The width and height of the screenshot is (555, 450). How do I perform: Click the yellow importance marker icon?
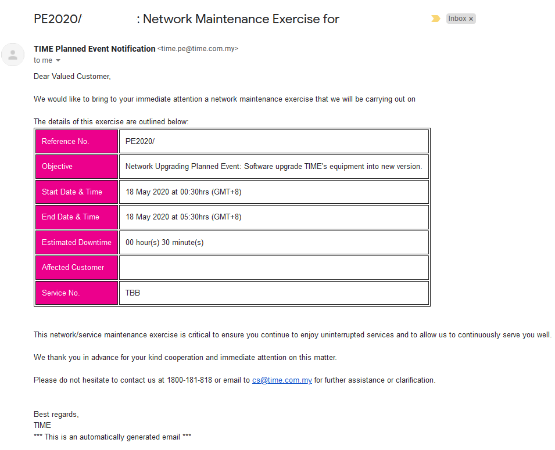click(x=436, y=19)
